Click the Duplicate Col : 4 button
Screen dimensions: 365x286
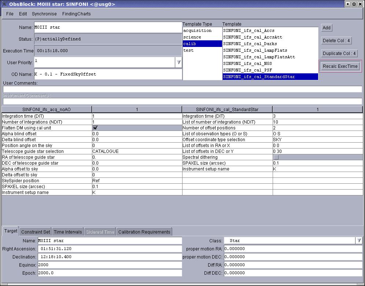pos(339,53)
